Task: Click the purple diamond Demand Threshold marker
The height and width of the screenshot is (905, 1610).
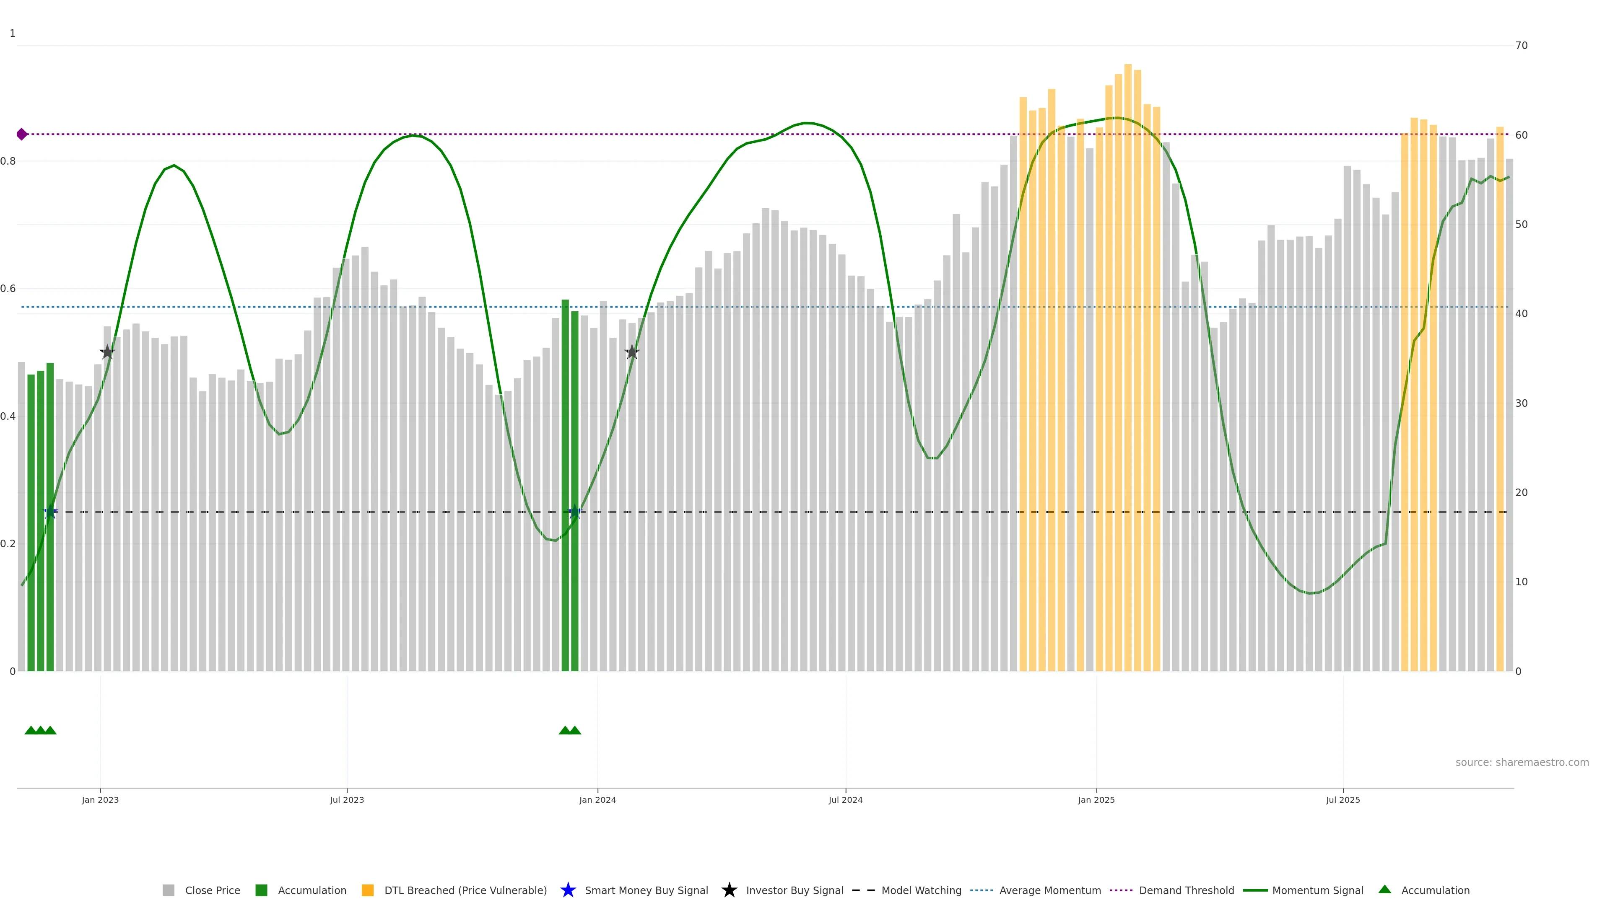Action: pos(22,134)
